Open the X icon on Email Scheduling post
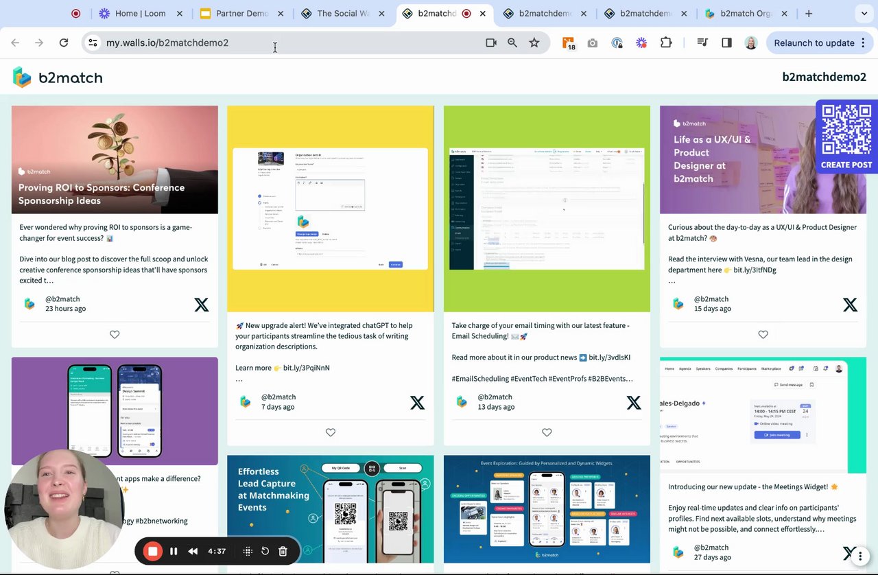The height and width of the screenshot is (575, 878). 634,403
